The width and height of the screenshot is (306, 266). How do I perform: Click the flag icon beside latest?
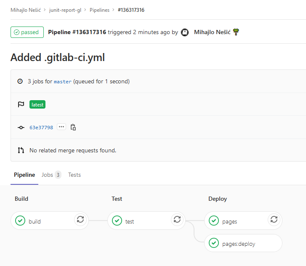pos(21,104)
